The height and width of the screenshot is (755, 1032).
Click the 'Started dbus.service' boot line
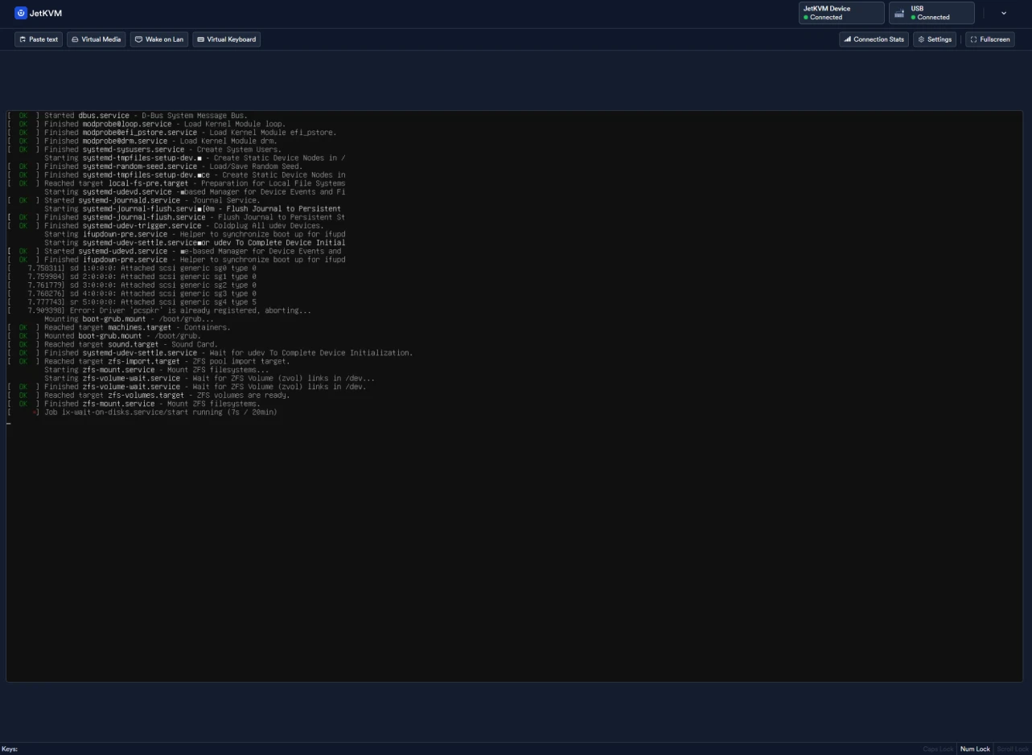pyautogui.click(x=127, y=116)
